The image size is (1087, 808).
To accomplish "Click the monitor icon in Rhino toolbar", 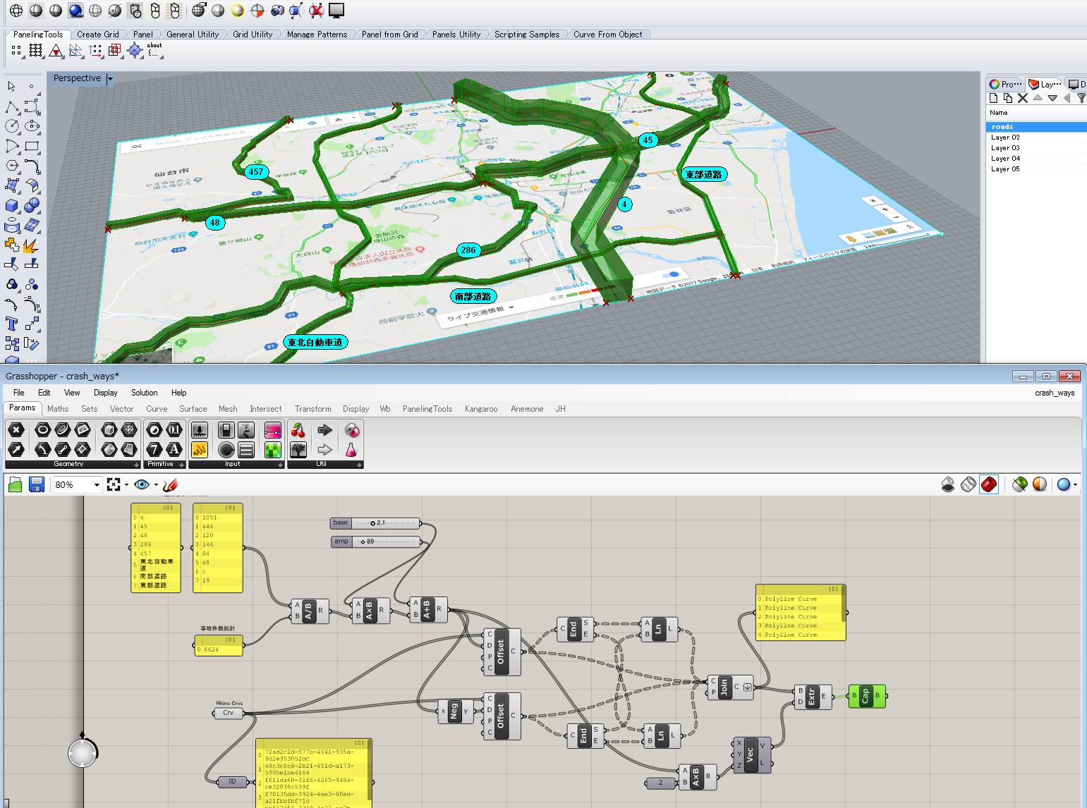I will 336,11.
